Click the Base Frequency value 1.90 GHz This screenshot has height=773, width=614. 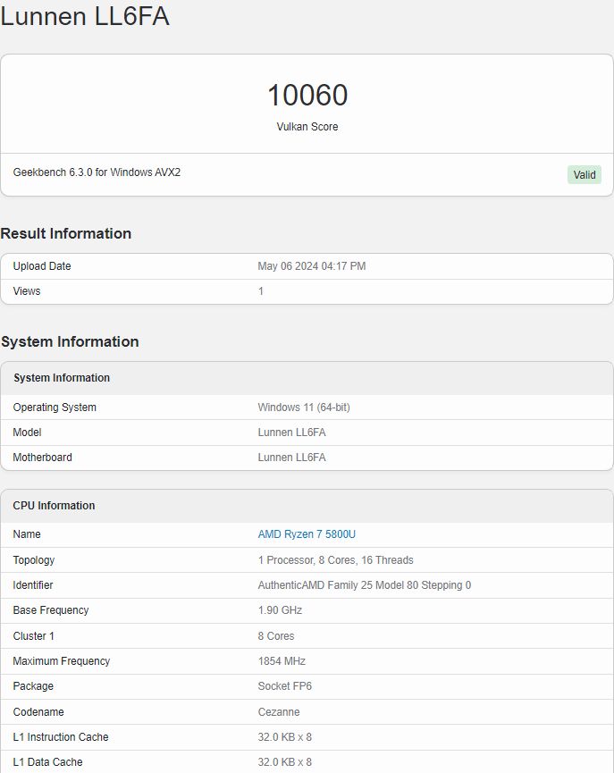(x=280, y=610)
